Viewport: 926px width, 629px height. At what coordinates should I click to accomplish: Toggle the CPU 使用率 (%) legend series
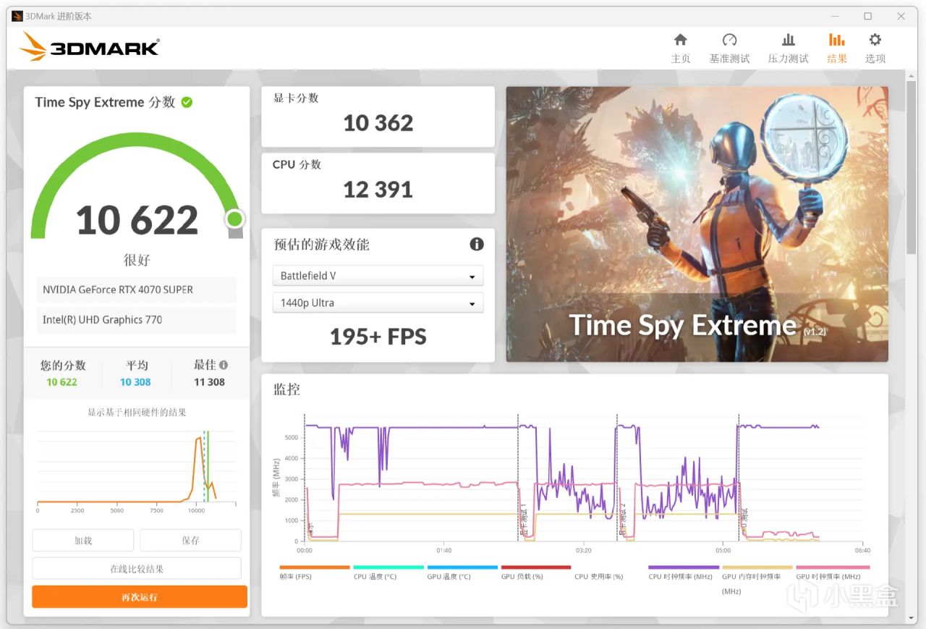(599, 577)
